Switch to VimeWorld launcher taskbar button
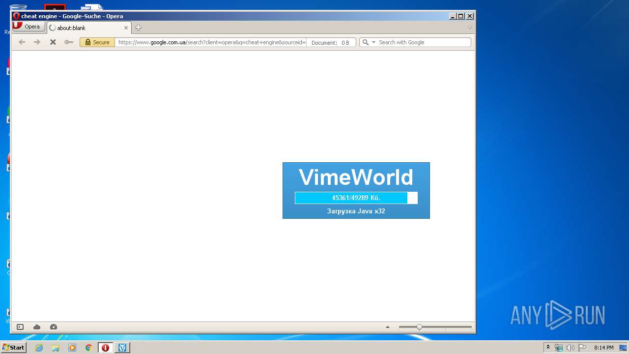 pos(122,348)
